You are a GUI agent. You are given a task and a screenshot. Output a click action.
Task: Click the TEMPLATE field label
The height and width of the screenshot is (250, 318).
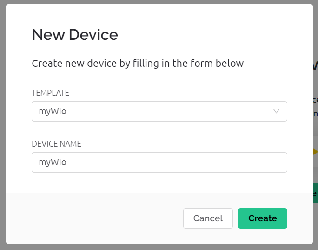[x=51, y=93]
